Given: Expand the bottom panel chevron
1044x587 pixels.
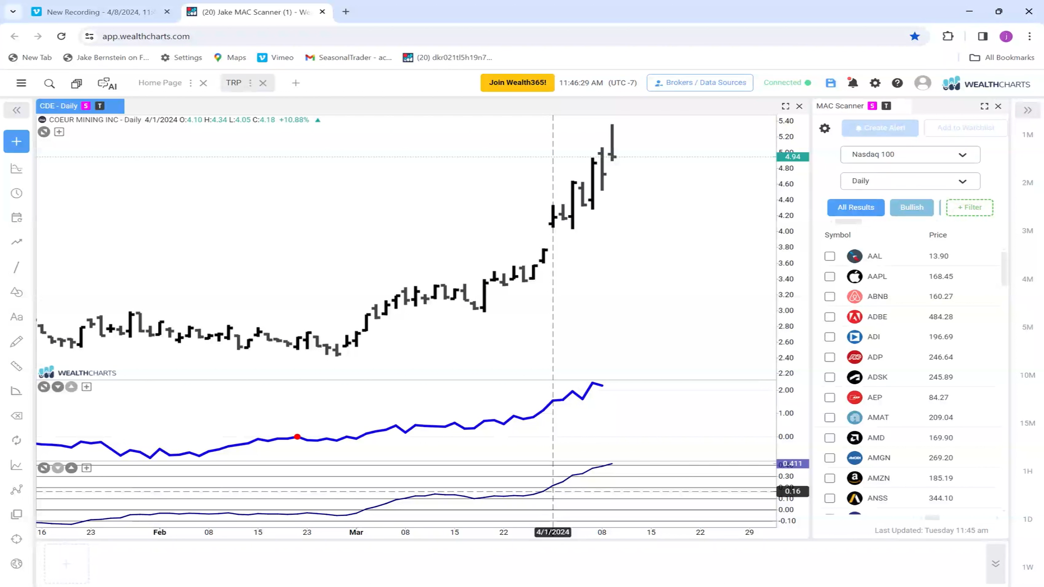Looking at the screenshot, I should tap(995, 564).
